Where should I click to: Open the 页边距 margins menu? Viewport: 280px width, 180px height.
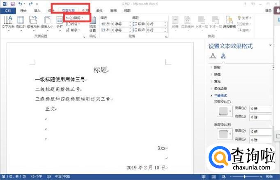[21, 24]
